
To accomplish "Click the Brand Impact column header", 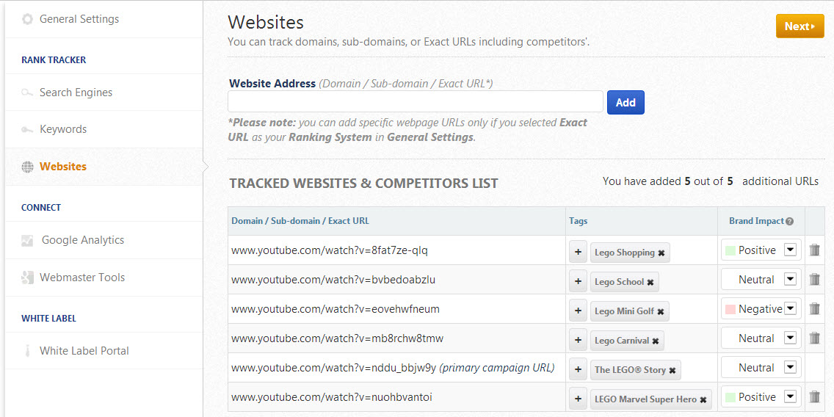I will pos(756,221).
